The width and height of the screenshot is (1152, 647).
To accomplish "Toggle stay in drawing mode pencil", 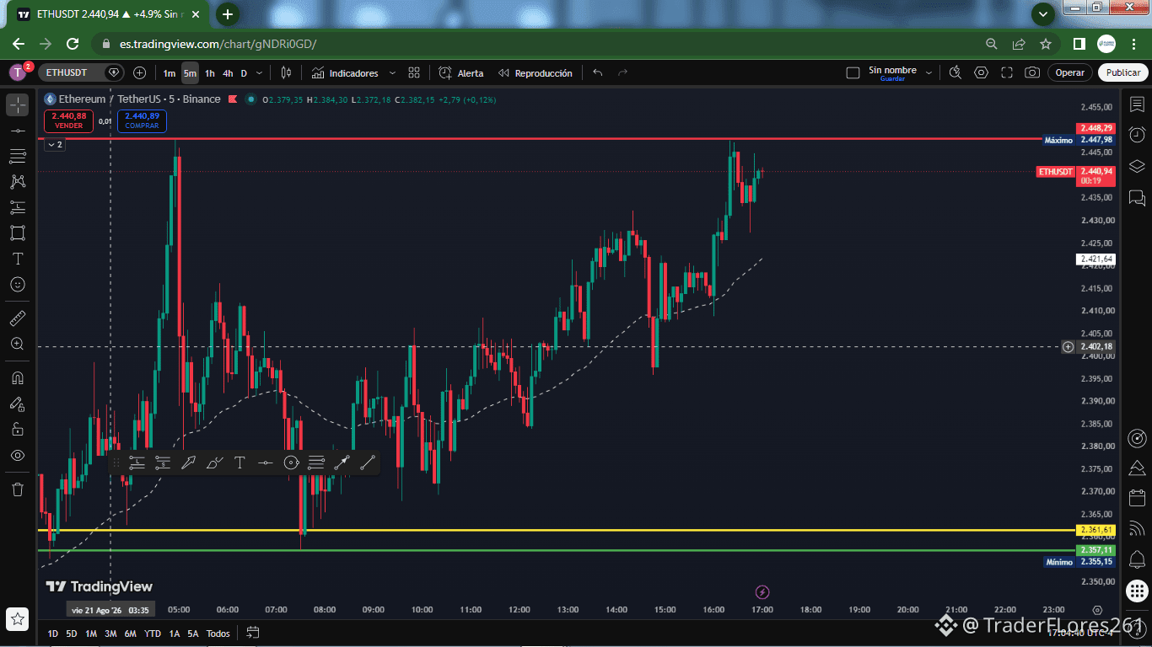I will (18, 404).
